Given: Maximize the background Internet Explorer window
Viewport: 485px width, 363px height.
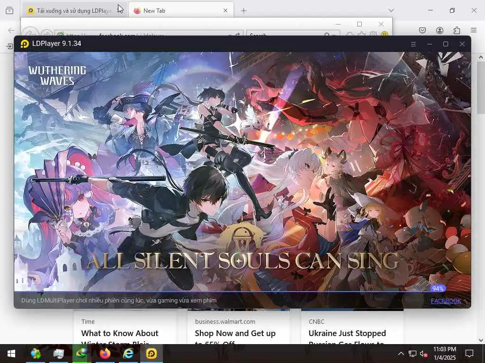Looking at the screenshot, I should pyautogui.click(x=359, y=24).
